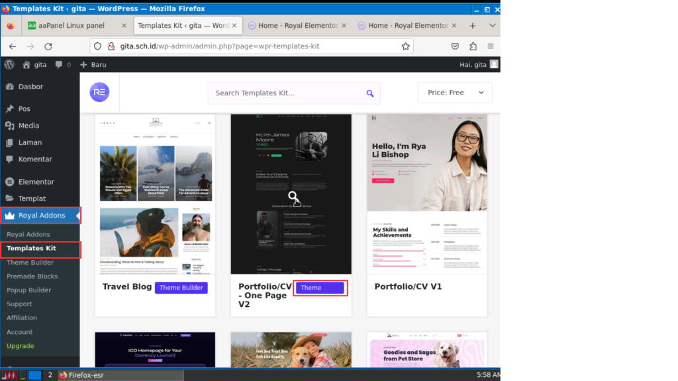
Task: Open the list all tabs chevron
Action: [x=490, y=26]
